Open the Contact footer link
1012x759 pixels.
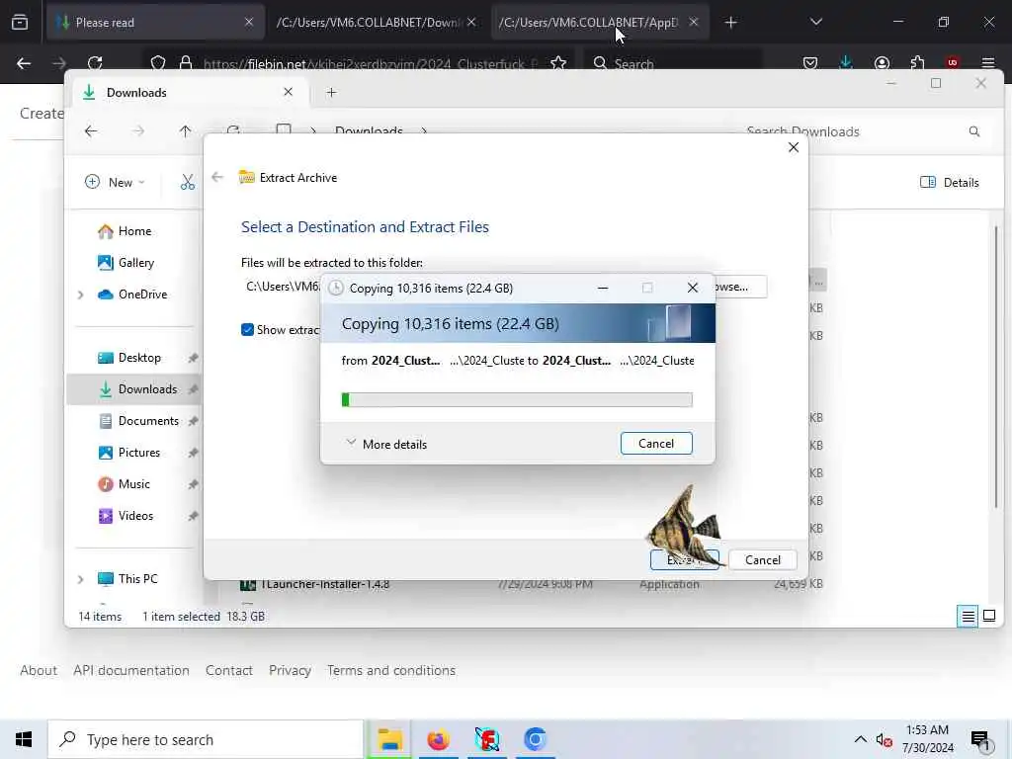229,671
